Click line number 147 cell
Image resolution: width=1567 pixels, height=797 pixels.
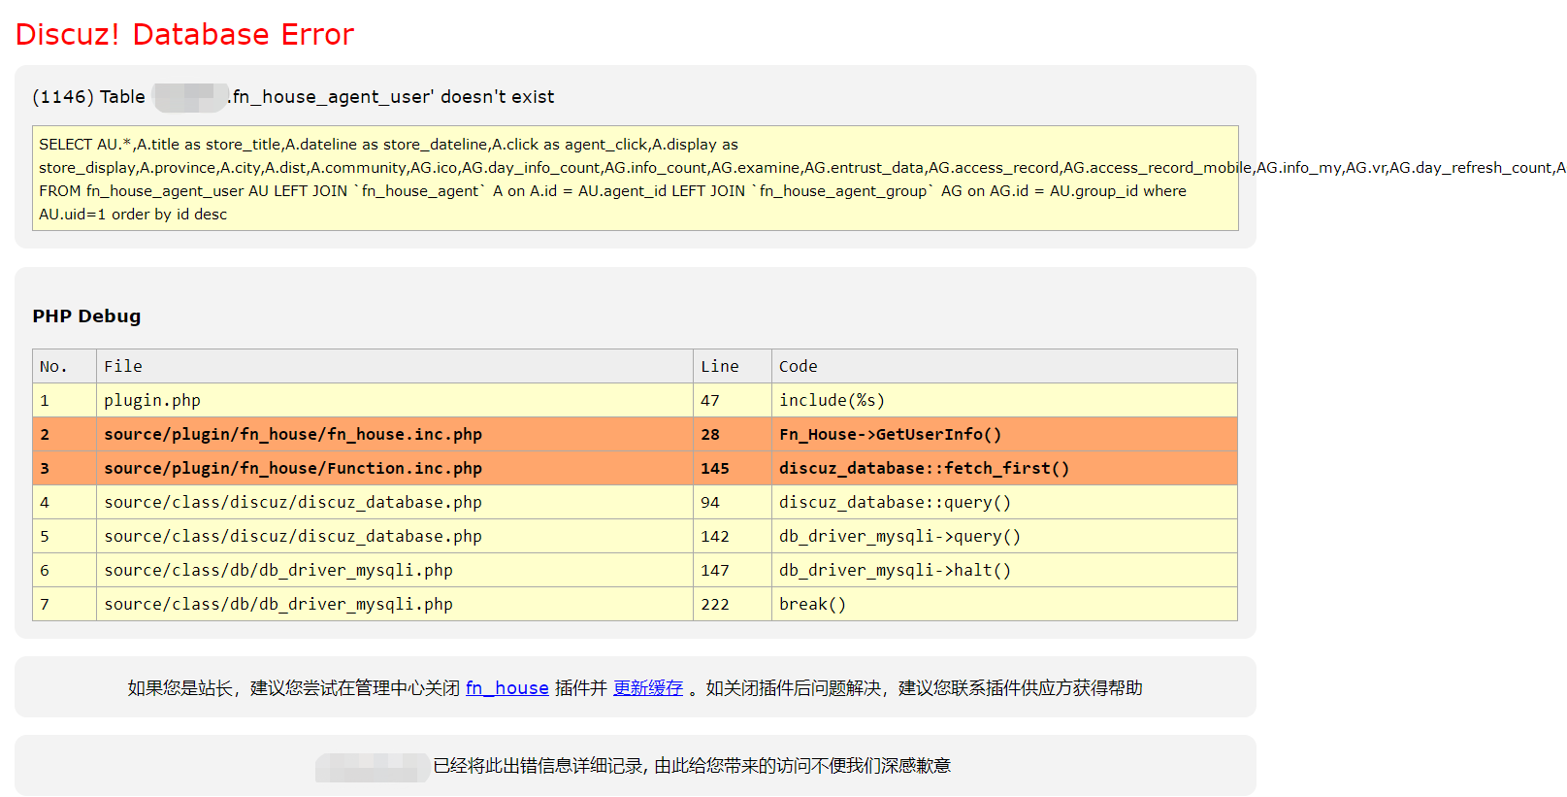(x=733, y=570)
